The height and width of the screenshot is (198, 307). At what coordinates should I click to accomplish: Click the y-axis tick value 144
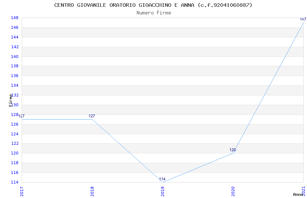14,37
